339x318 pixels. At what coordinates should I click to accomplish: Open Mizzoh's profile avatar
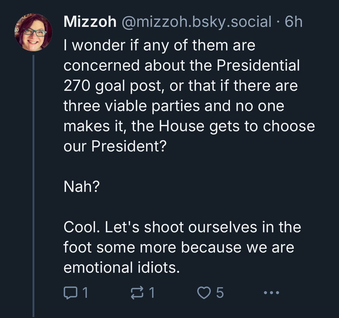(33, 32)
